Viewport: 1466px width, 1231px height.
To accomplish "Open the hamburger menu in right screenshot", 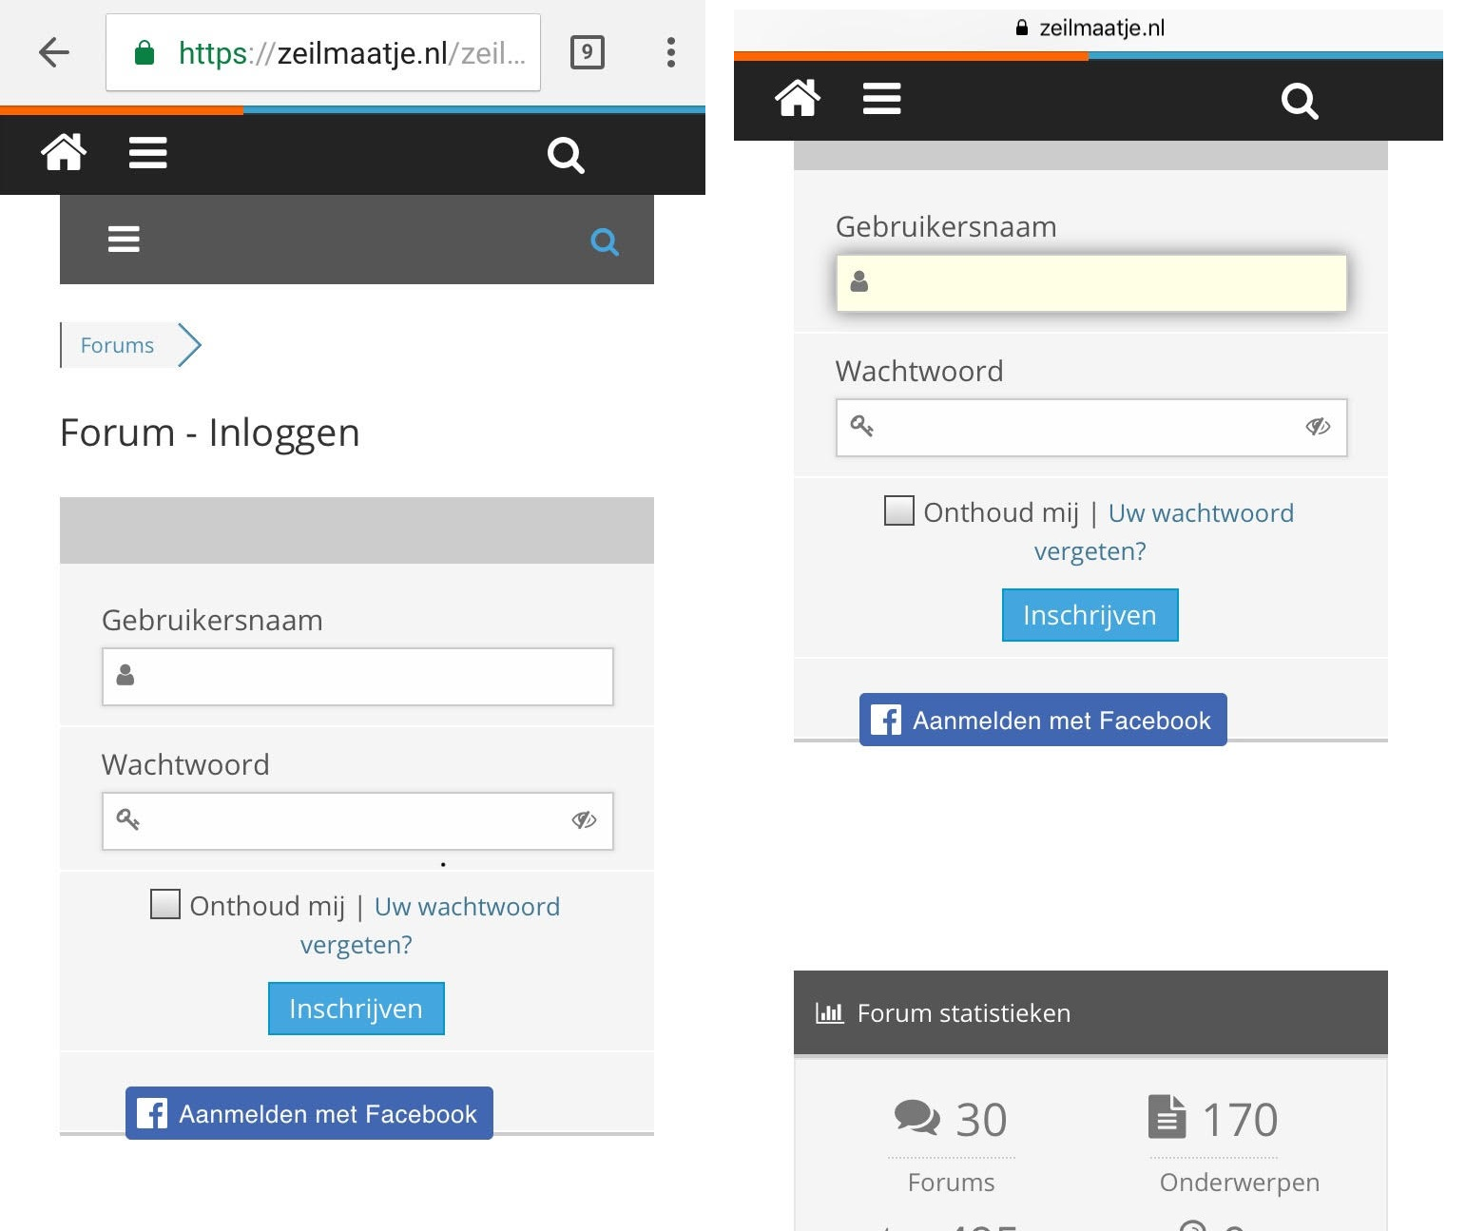I will pos(881,98).
